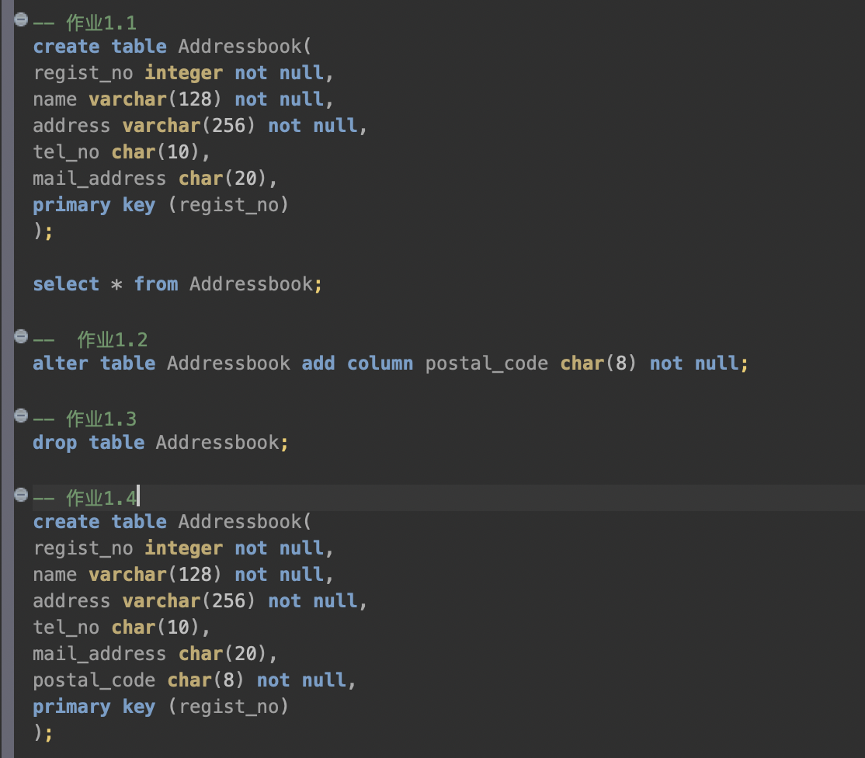Click the 作业1.4 comment text
This screenshot has width=865, height=758.
tap(85, 498)
